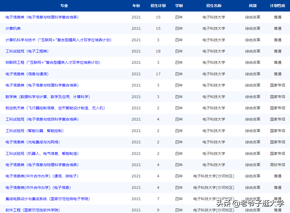Open 电子信息类（信息与通信）major details

[x=27, y=74]
